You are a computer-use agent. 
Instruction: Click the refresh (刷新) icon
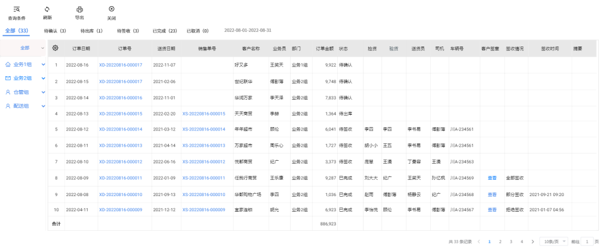coord(47,10)
